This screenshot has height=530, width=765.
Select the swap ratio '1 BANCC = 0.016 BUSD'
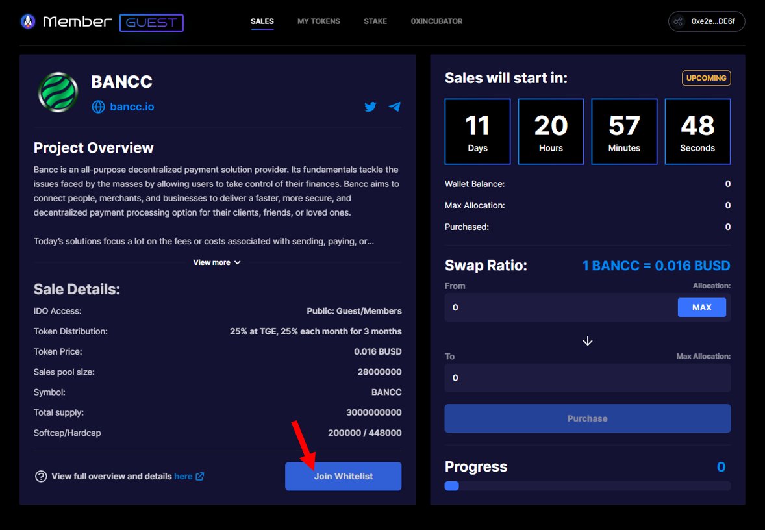(656, 266)
